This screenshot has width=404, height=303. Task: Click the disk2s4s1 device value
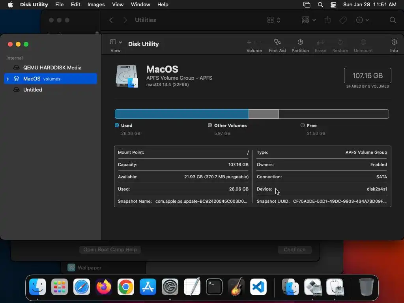tap(377, 189)
